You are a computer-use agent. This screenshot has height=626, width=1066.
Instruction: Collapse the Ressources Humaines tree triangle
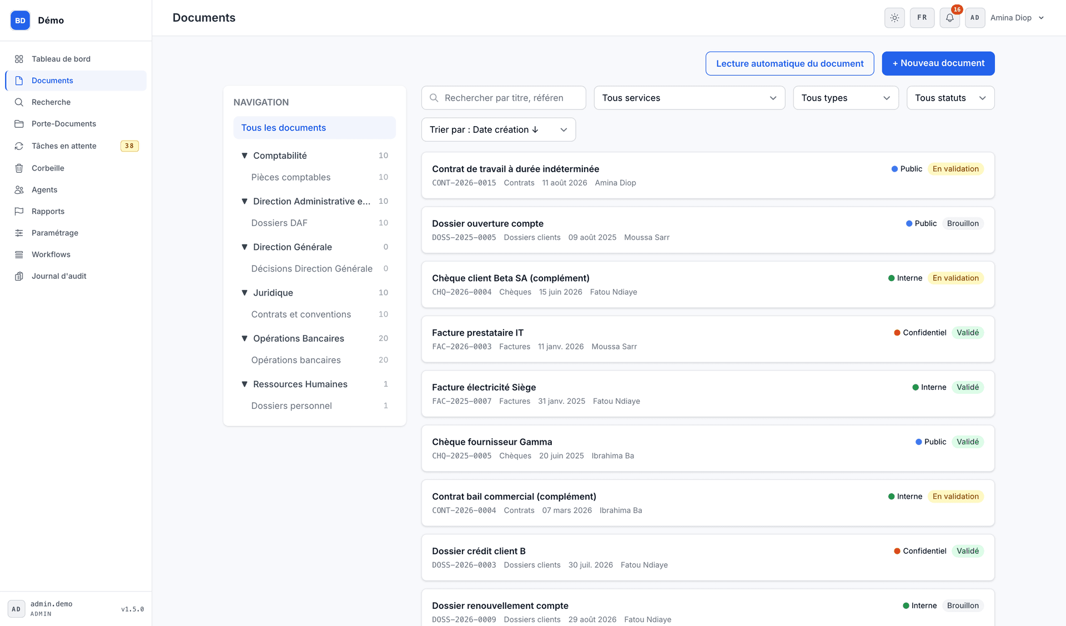tap(244, 384)
